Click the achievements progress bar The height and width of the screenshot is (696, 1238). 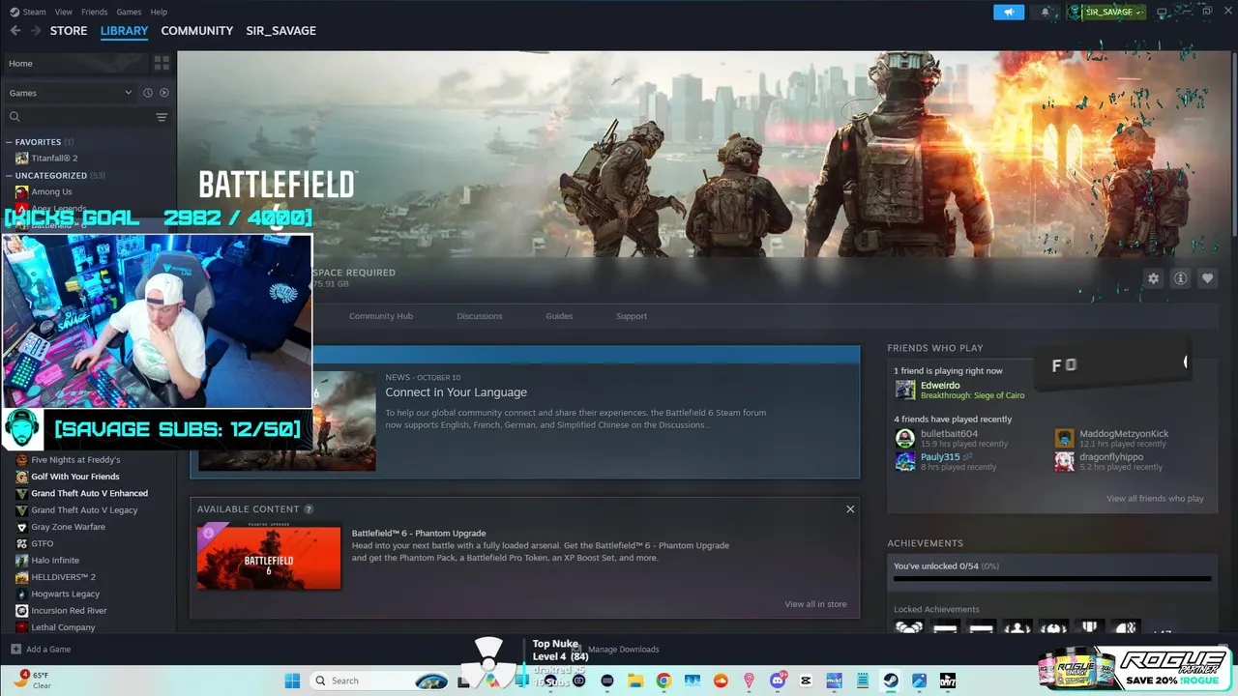coord(1052,579)
